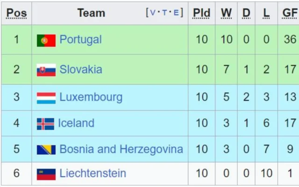Click the Portugal flag icon
The width and height of the screenshot is (299, 187).
click(x=46, y=41)
